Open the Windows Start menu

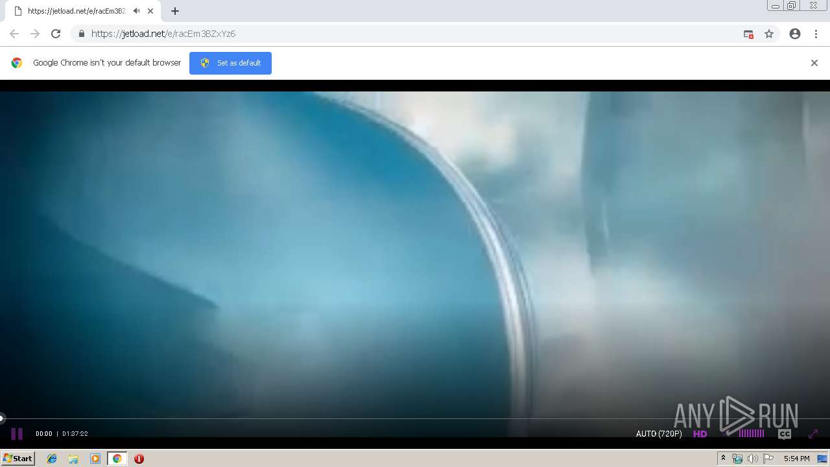click(18, 459)
